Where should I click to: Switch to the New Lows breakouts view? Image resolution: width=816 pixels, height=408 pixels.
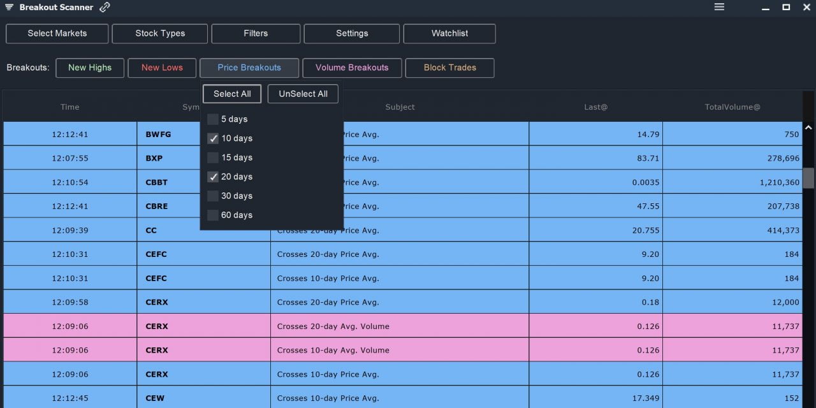point(162,68)
